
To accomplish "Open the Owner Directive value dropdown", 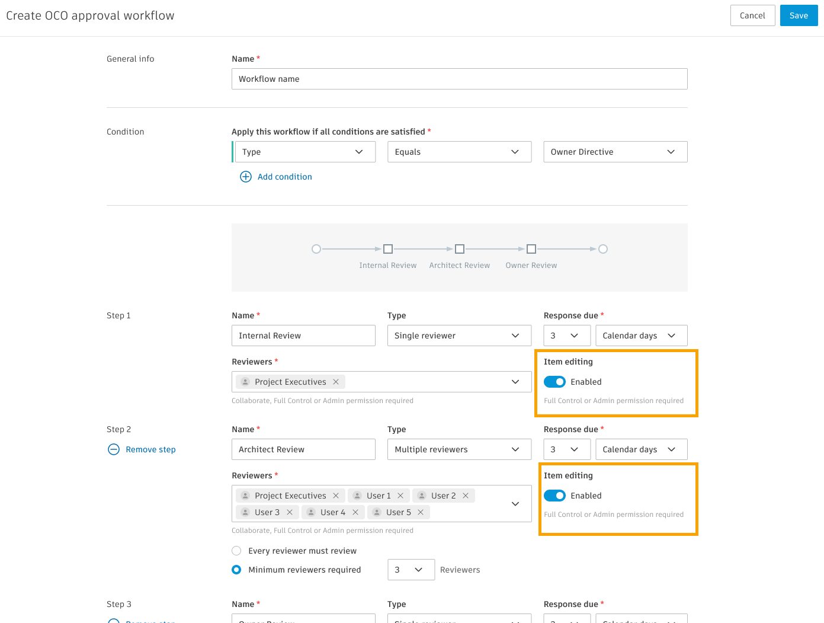I will point(615,152).
